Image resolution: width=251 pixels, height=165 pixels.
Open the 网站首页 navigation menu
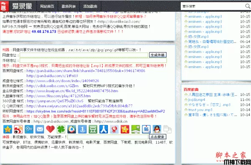[47, 6]
